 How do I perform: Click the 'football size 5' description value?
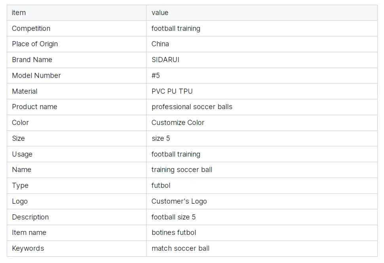(173, 217)
